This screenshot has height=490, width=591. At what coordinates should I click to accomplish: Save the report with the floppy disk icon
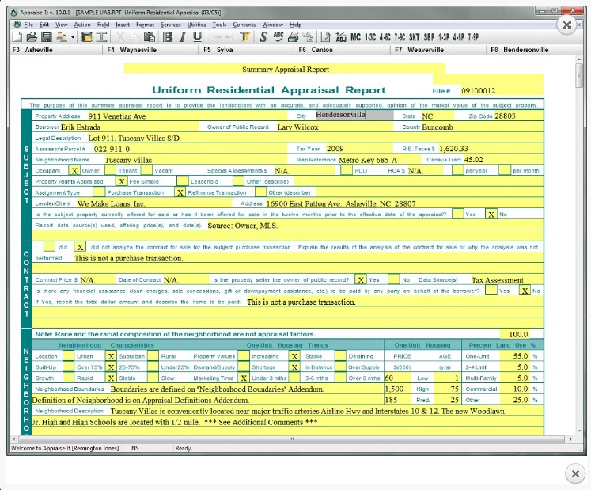point(47,36)
